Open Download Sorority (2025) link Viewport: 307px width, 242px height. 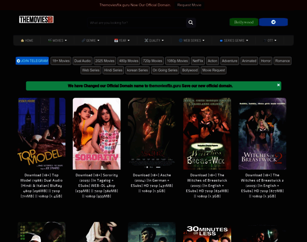(97, 186)
